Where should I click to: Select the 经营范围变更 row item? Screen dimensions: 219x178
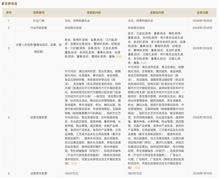pos(39,118)
